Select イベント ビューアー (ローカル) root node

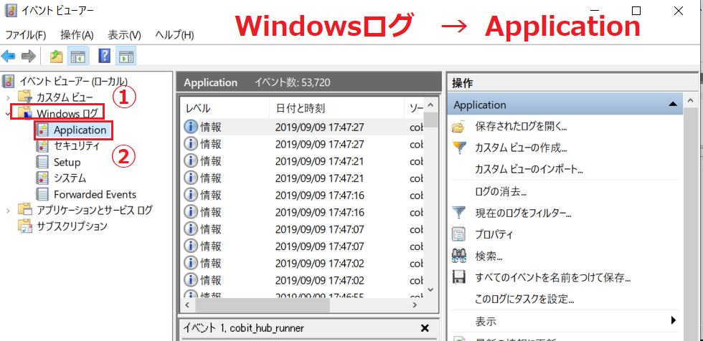(73, 81)
